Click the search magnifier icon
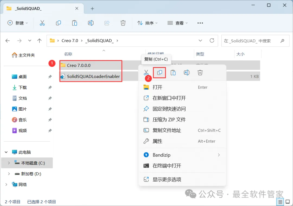Image resolution: width=293 pixels, height=206 pixels. click(282, 40)
